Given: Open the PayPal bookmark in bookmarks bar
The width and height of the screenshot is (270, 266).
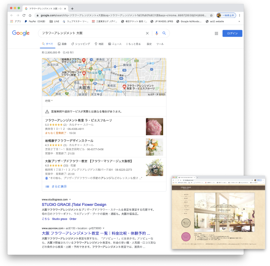Looking at the screenshot, I should coord(35,21).
